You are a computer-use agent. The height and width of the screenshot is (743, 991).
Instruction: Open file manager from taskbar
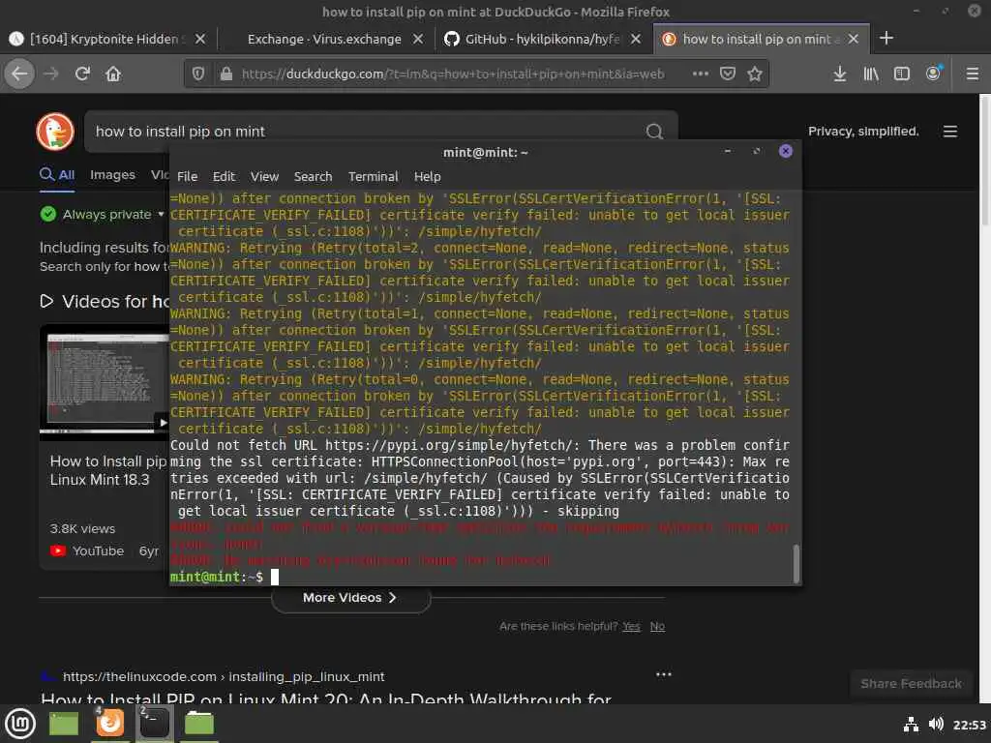pyautogui.click(x=199, y=724)
